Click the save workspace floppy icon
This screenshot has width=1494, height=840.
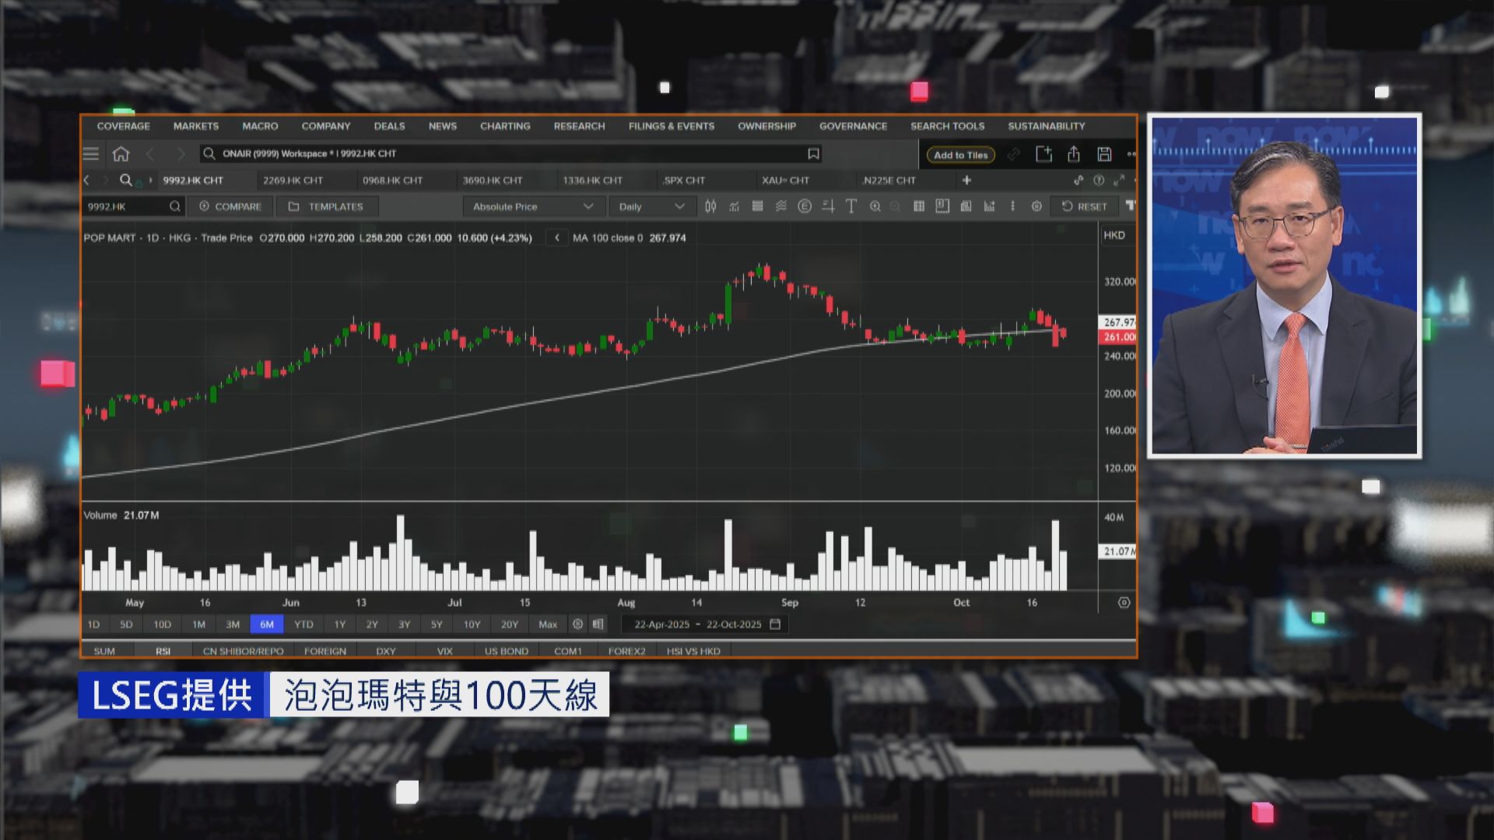tap(1104, 154)
